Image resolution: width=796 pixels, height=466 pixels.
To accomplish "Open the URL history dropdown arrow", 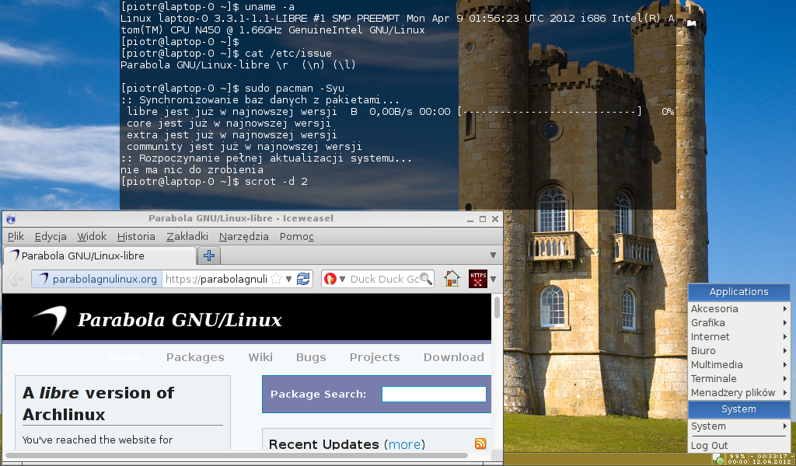I will click(x=288, y=279).
